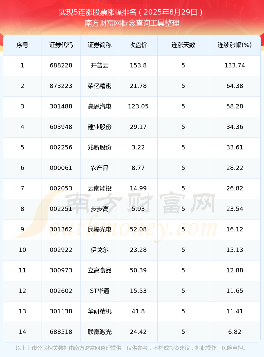Select stock name ST华通
The width and height of the screenshot is (264, 357).
point(100,291)
